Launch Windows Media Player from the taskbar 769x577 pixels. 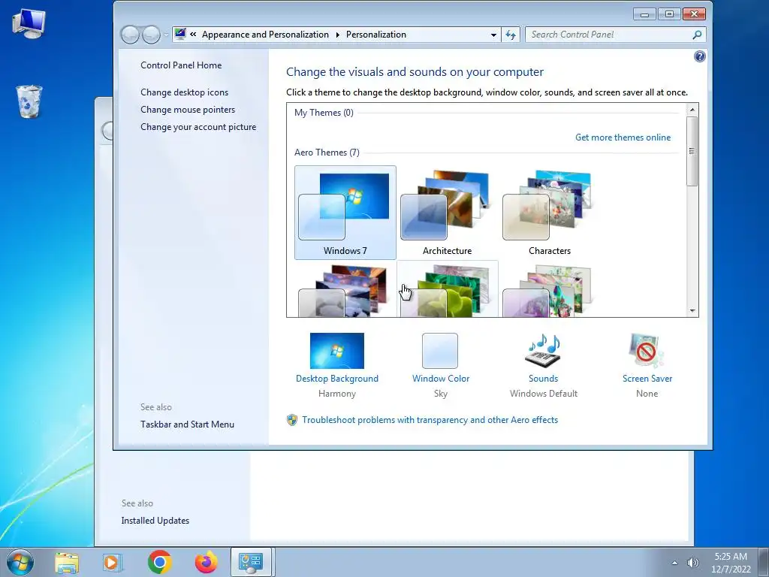pos(113,563)
